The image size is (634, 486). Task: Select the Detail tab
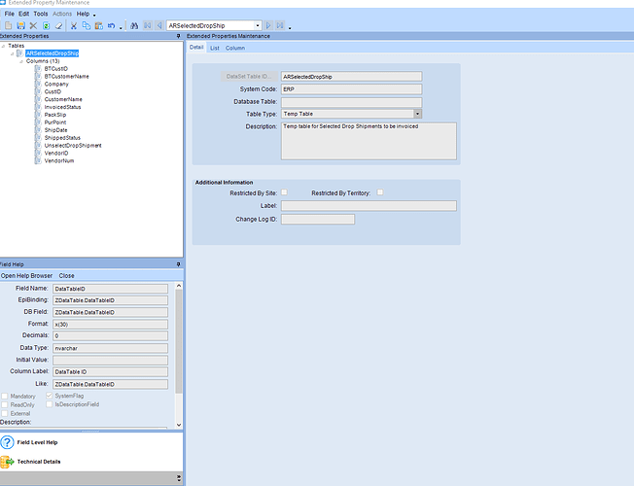(196, 47)
